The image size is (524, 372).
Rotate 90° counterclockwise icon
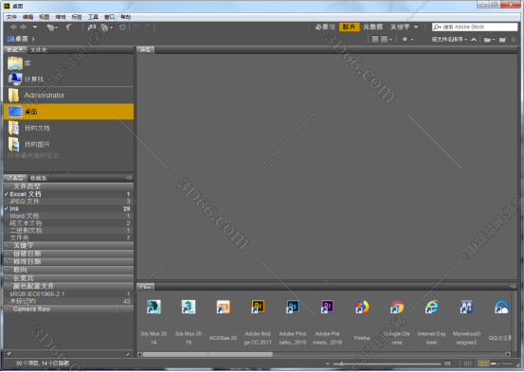click(x=136, y=27)
